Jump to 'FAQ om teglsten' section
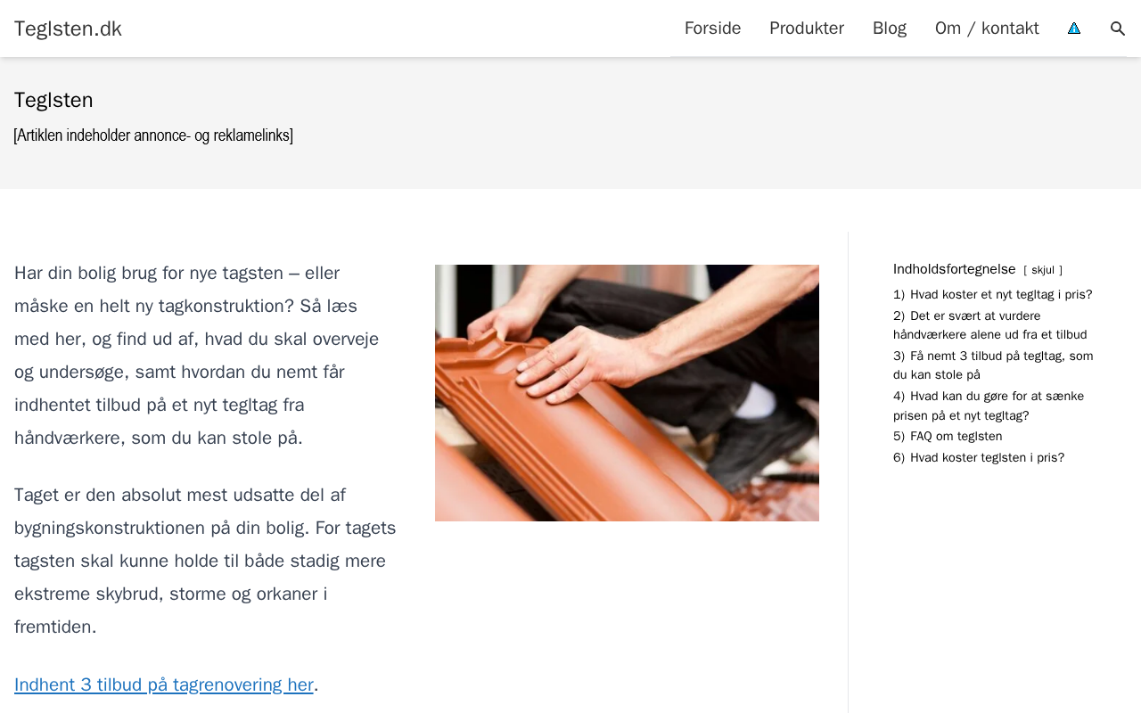 coord(948,436)
